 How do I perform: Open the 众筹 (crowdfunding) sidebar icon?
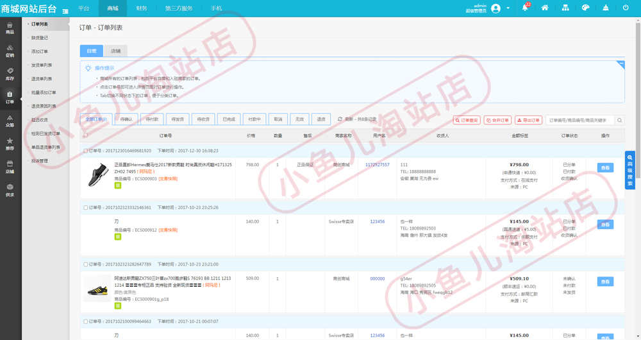pos(10,121)
